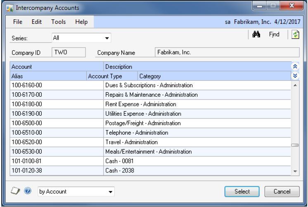Viewport: 308px width, 207px height.
Task: Open the blue help question mark icon
Action: coord(28,191)
